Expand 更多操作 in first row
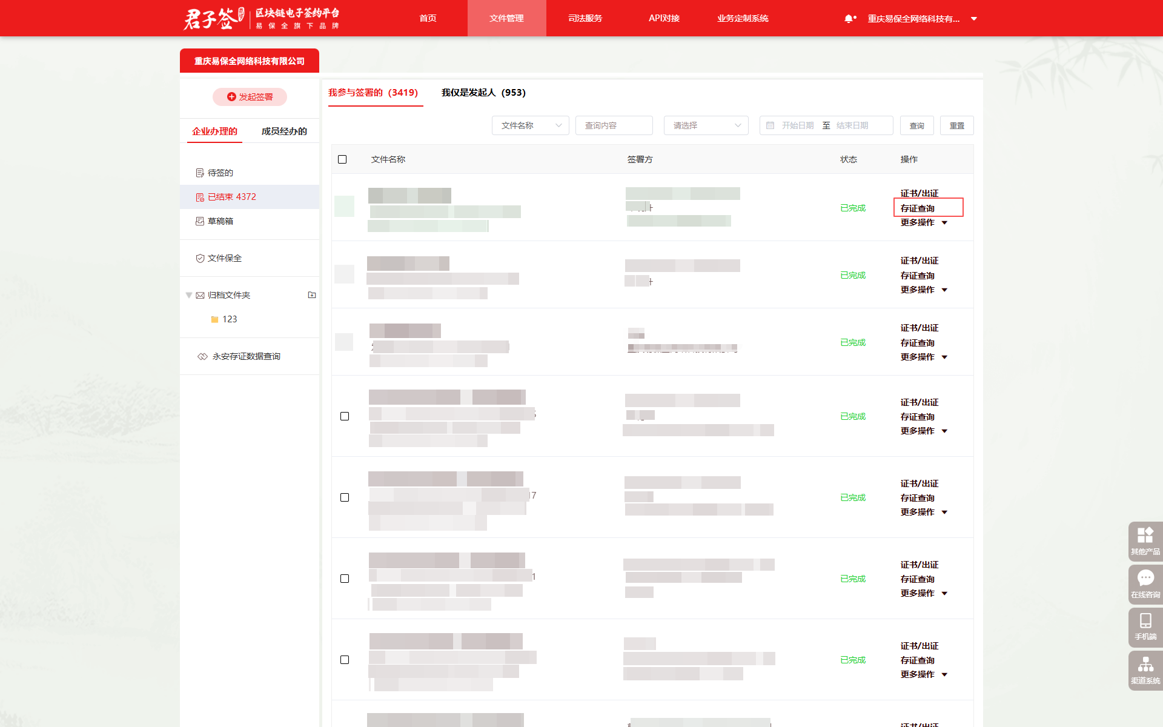 (923, 222)
